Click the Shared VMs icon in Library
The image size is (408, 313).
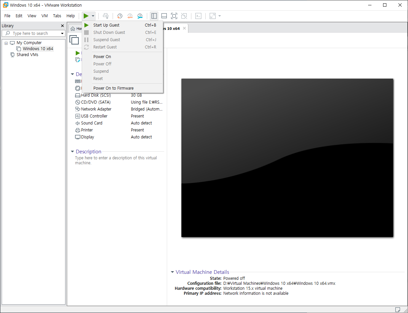12,55
